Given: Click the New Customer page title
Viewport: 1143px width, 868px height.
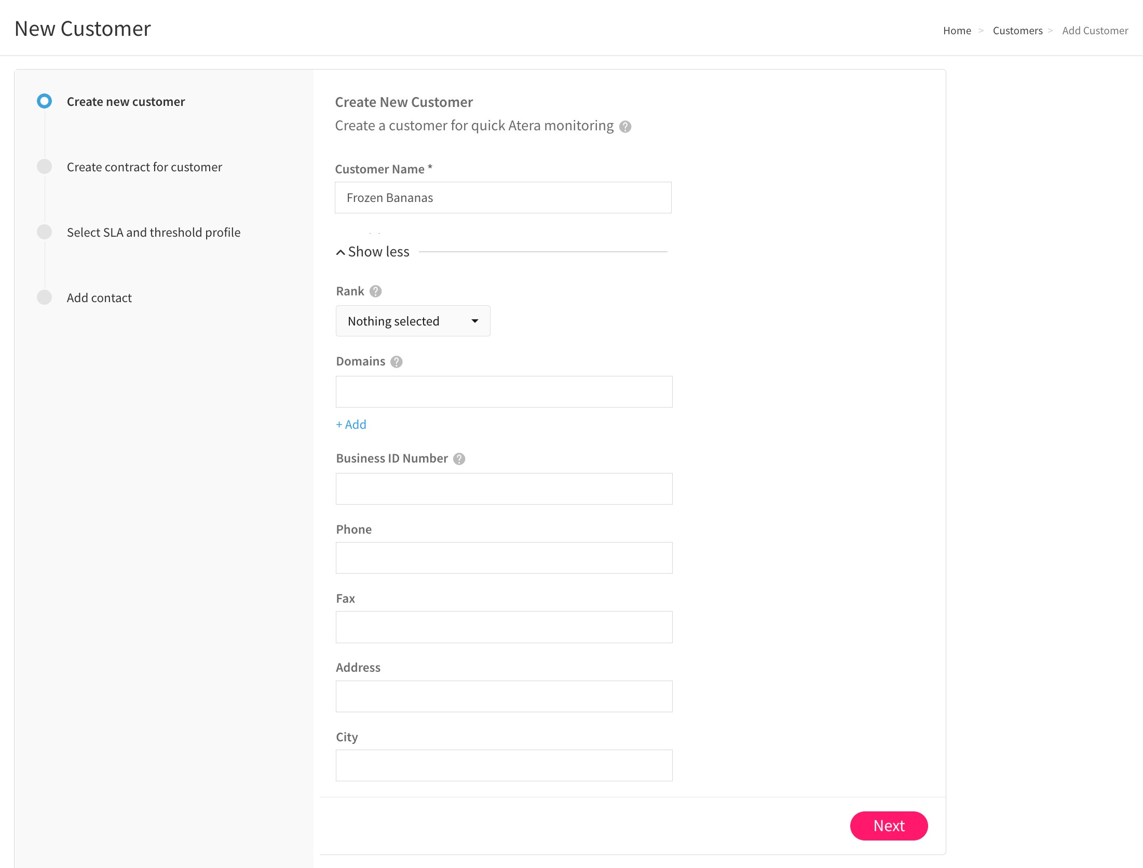Looking at the screenshot, I should [x=83, y=29].
